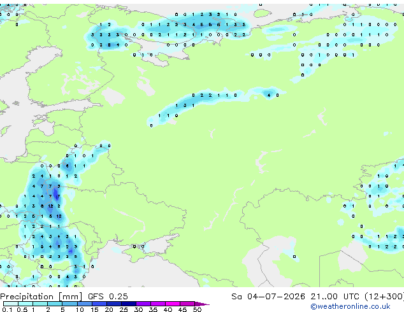Screen dimensions: 404x312
Task: Select the 30–35 mm purple legend box
Action: 143,304
